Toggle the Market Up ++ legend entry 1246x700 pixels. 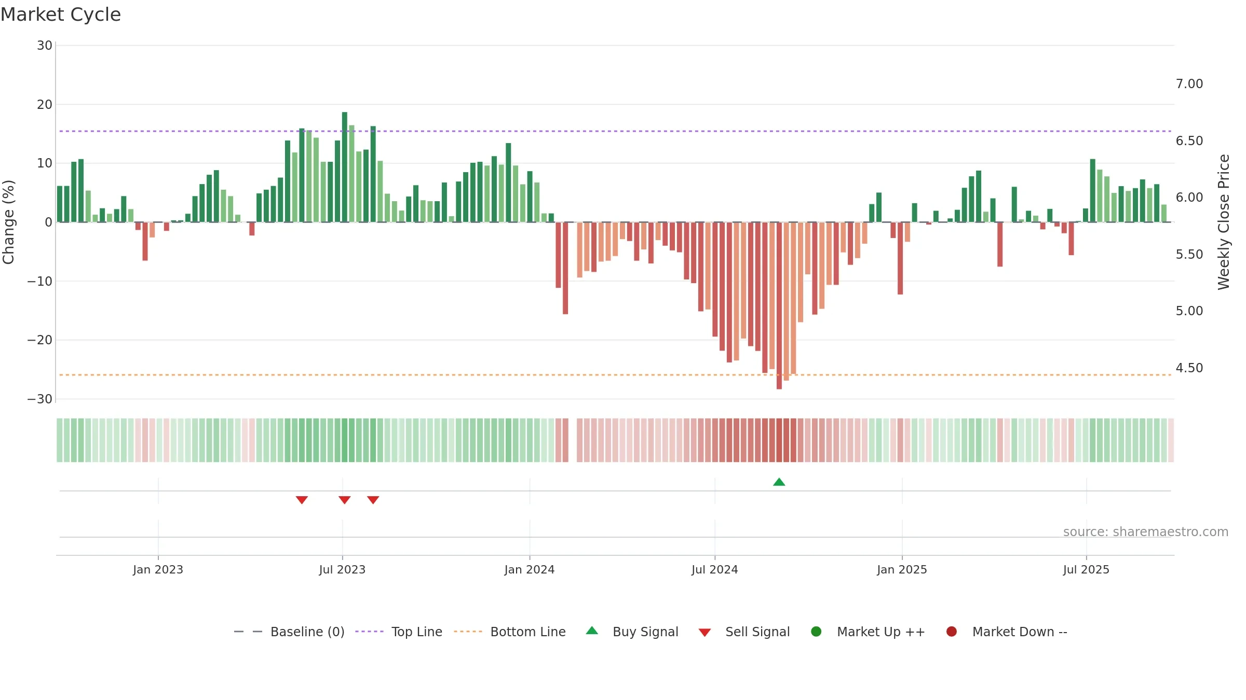pyautogui.click(x=868, y=632)
